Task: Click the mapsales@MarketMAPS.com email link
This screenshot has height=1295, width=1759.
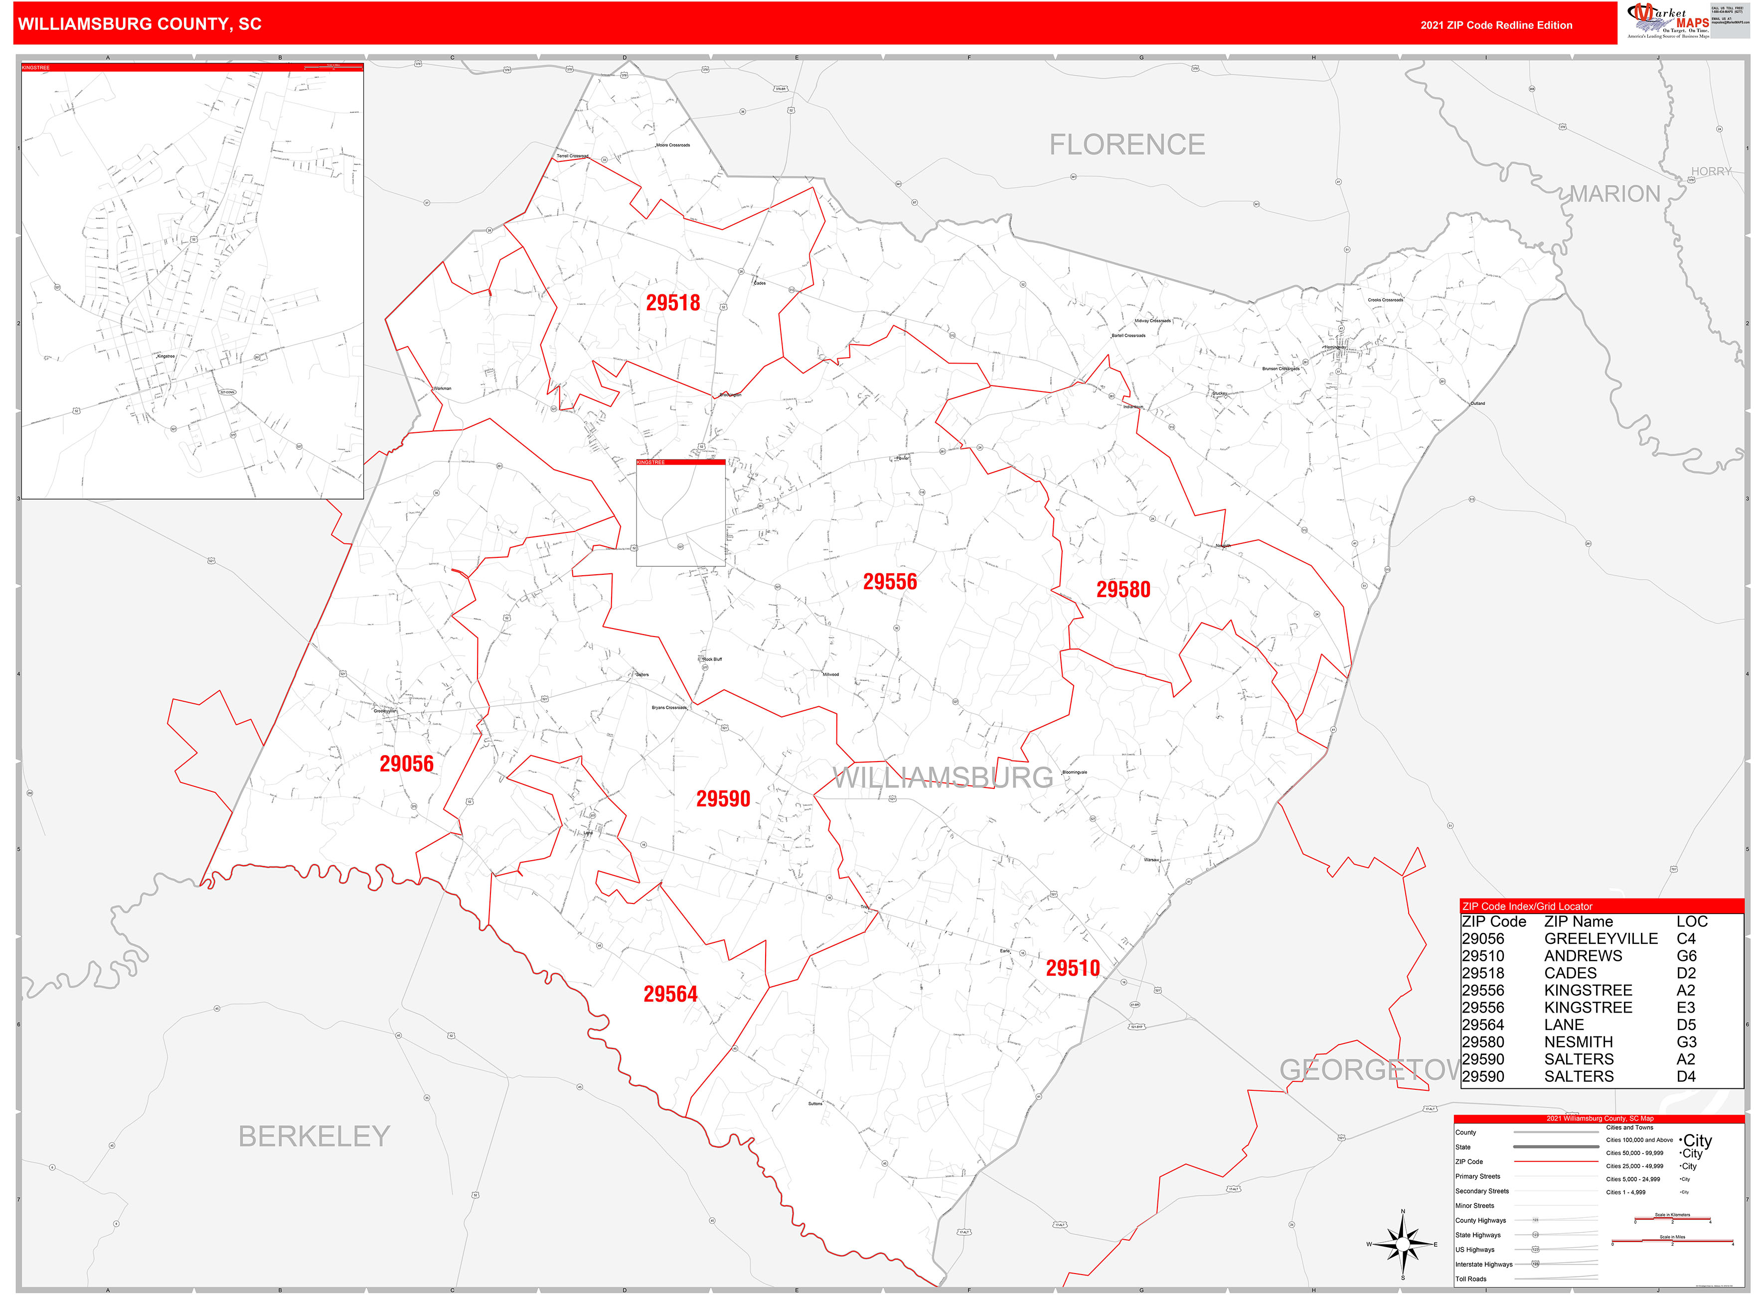Action: coord(1731,22)
